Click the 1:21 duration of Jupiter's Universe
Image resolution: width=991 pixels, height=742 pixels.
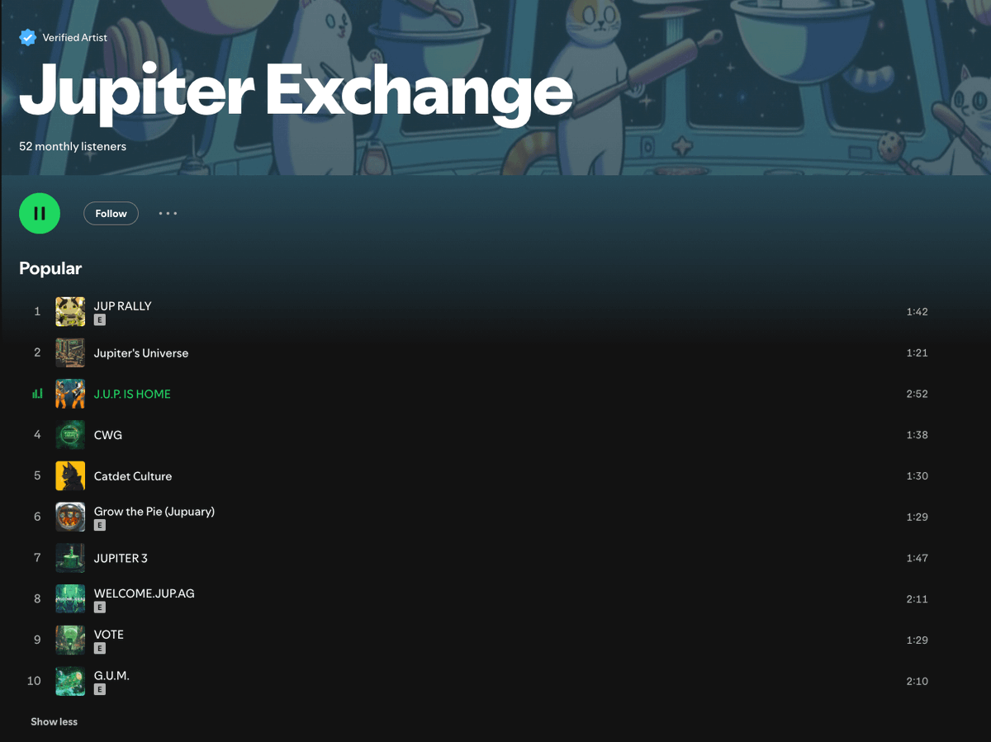pyautogui.click(x=917, y=352)
